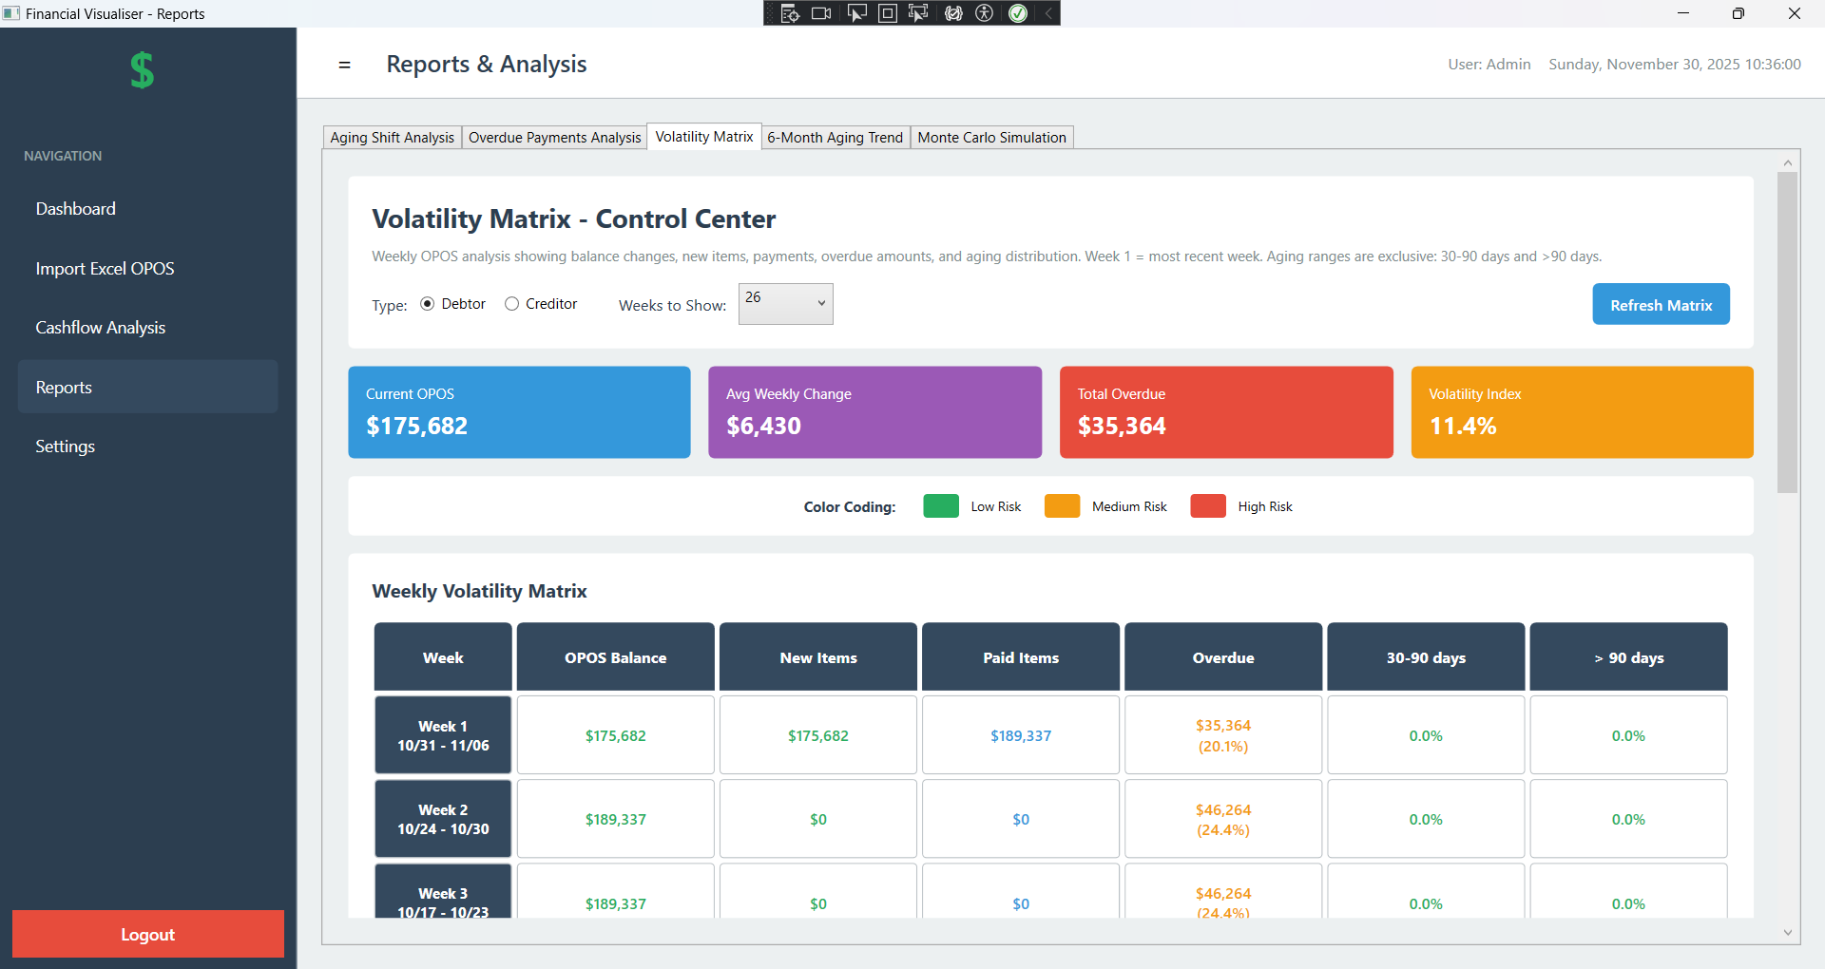Click the green checkmark icon in the toolbar
Screen dimensions: 1825x969
(1017, 12)
